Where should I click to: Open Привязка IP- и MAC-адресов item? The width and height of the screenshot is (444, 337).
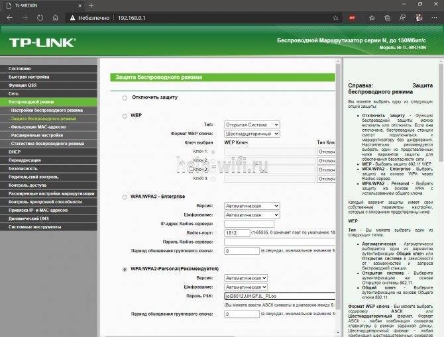[48, 211]
